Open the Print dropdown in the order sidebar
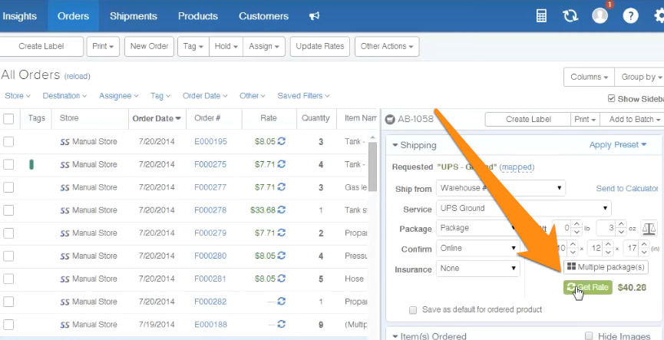The height and width of the screenshot is (340, 664). tap(585, 120)
